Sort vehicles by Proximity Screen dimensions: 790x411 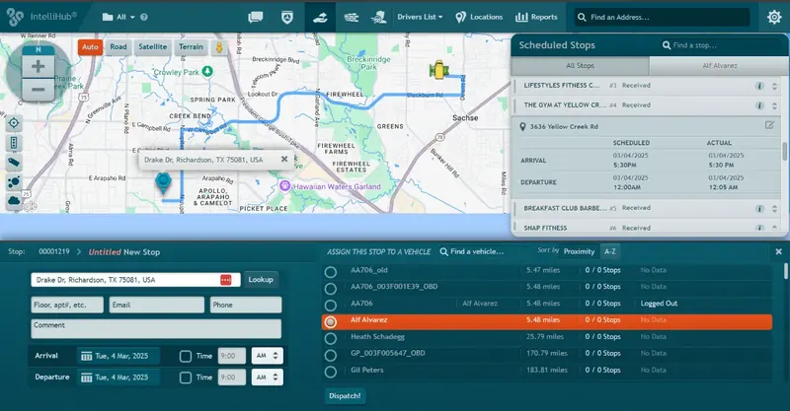tap(579, 251)
